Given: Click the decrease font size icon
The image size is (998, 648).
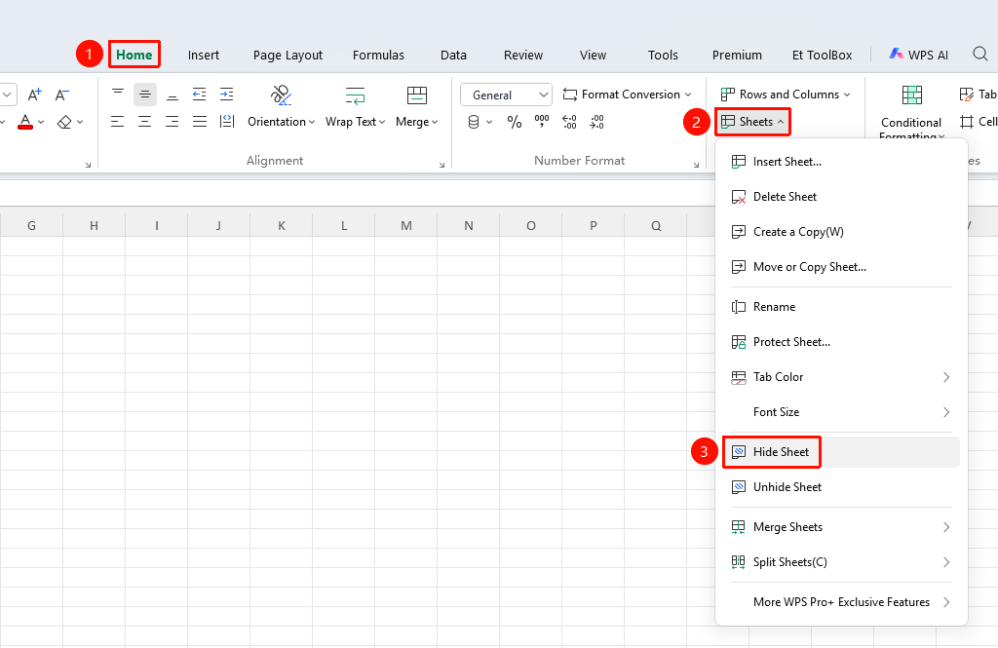Looking at the screenshot, I should [61, 95].
